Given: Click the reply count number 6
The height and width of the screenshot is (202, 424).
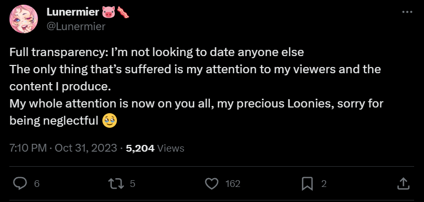Looking at the screenshot, I should coord(37,184).
